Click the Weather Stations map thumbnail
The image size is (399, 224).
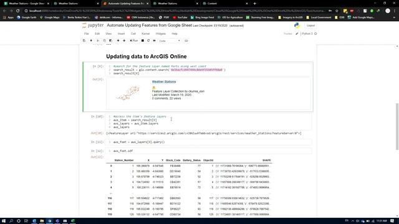tap(128, 93)
